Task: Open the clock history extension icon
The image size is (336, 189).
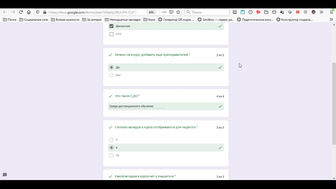Action: click(250, 12)
